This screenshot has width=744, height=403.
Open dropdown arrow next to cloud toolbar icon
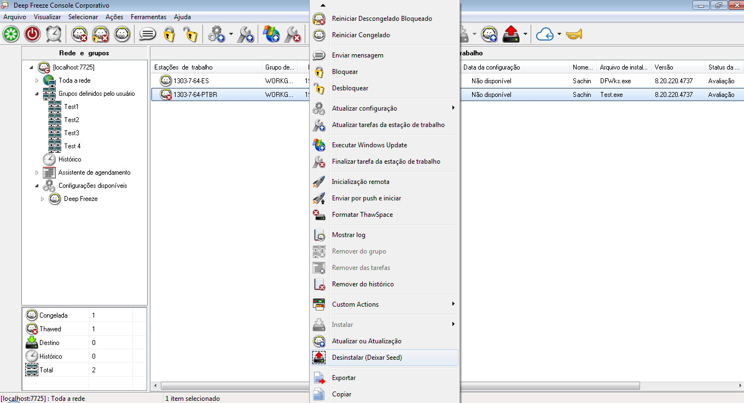[x=559, y=34]
